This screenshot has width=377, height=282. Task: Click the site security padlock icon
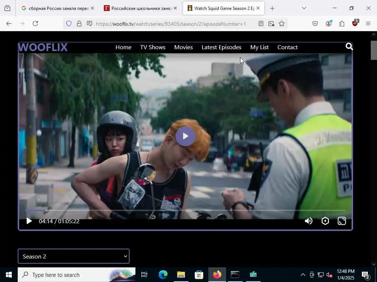[x=79, y=23]
